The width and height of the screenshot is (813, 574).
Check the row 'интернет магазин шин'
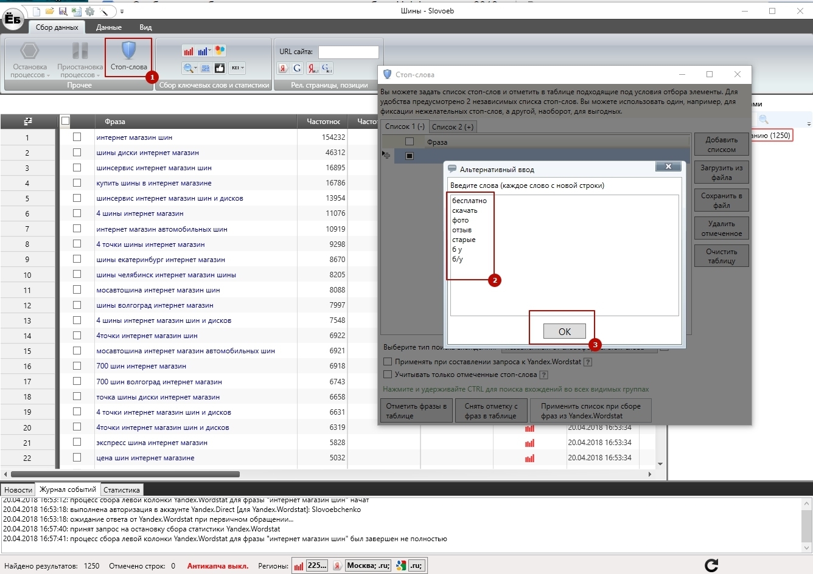[x=77, y=137]
